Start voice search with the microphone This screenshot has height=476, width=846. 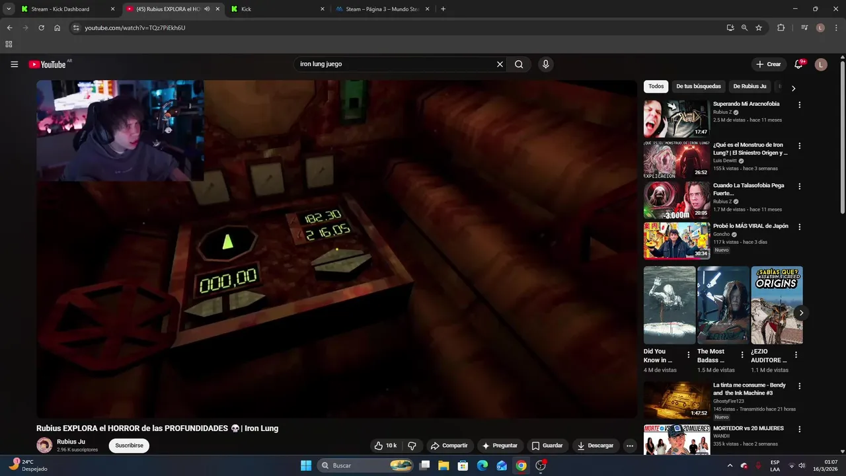[545, 64]
